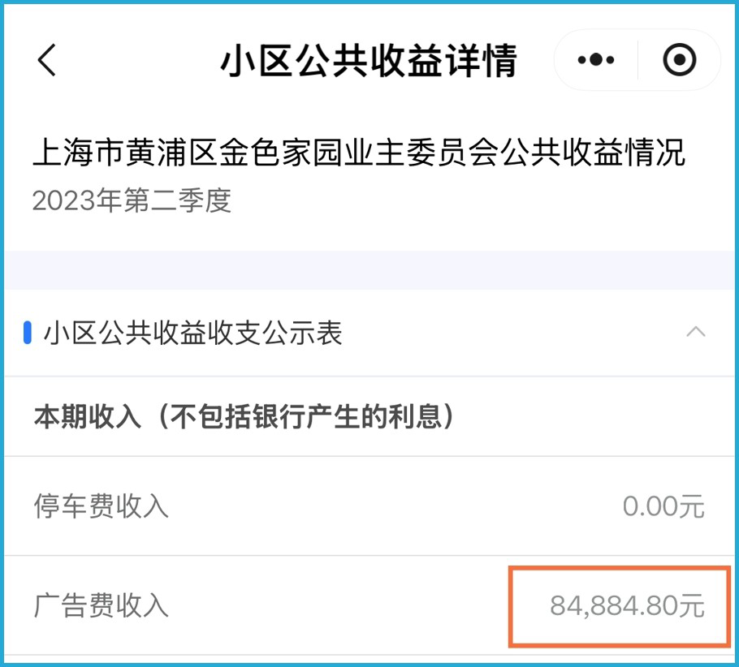Screen dimensions: 739x667
Task: Tap the mini program close target icon
Action: tap(679, 60)
